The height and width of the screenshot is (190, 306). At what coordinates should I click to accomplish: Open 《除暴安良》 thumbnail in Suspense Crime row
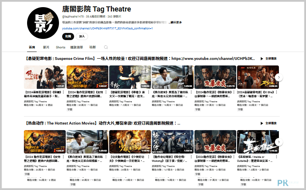click(x=215, y=77)
